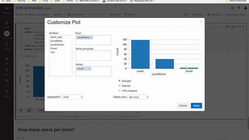Screen dimensions: 249x140
Task: Open the Unity bookmarks folder
Action: [43, 1]
